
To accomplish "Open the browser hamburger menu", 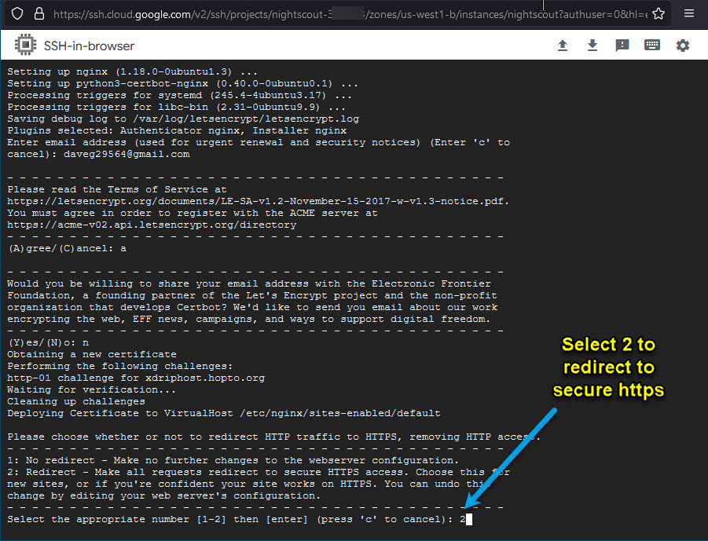I will (x=689, y=14).
